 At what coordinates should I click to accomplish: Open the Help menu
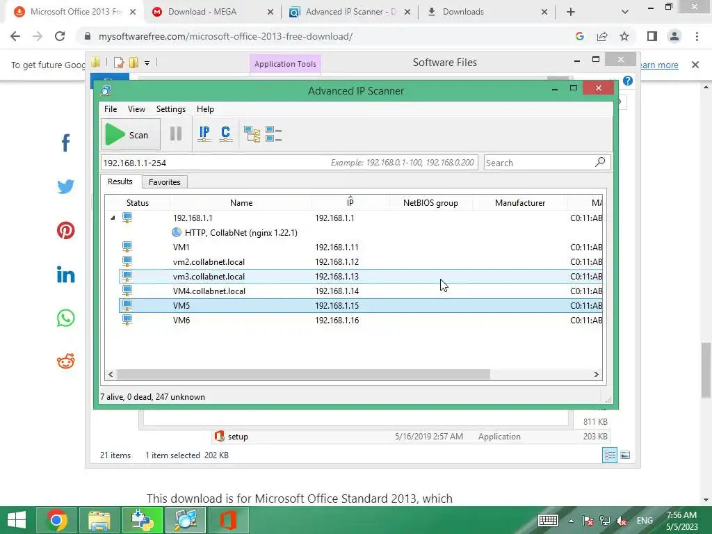click(x=205, y=109)
